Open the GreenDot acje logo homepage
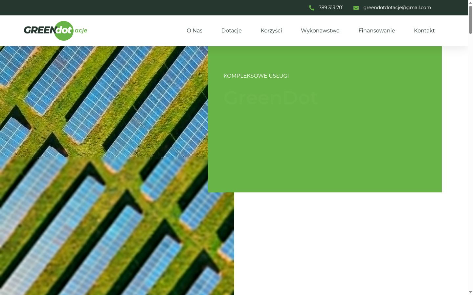The width and height of the screenshot is (473, 295). click(x=56, y=31)
